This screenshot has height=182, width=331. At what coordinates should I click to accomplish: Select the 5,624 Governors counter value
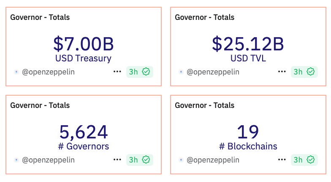84,132
